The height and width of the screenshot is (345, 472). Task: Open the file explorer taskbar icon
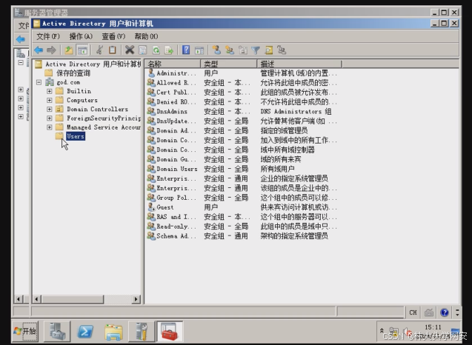[x=113, y=332]
